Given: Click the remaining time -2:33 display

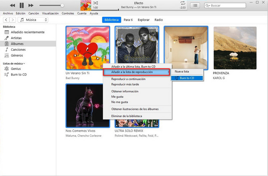Looking at the screenshot, I should click(183, 8).
